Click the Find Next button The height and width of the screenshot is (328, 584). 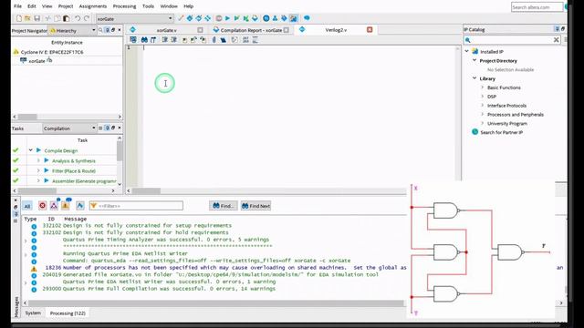click(255, 206)
